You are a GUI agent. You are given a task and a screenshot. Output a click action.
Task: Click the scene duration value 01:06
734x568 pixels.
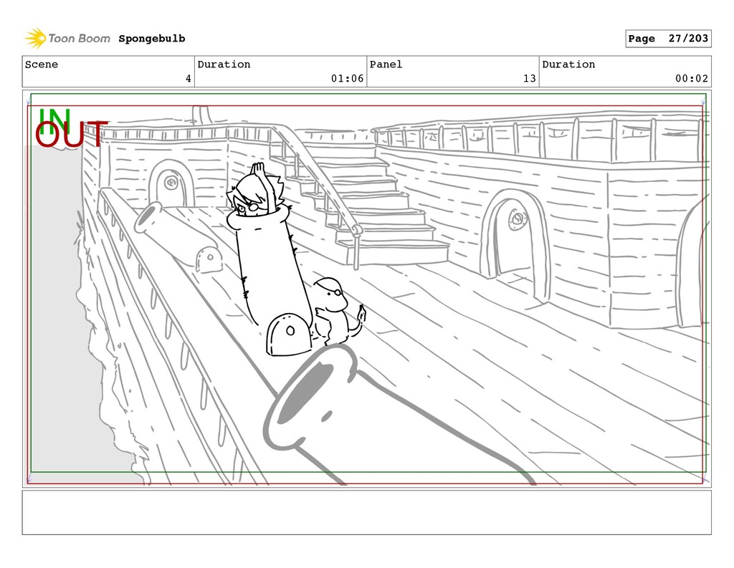pyautogui.click(x=348, y=79)
